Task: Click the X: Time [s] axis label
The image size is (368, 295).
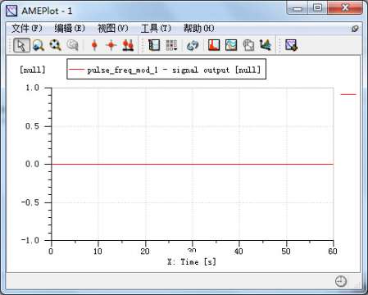Action: coord(192,261)
